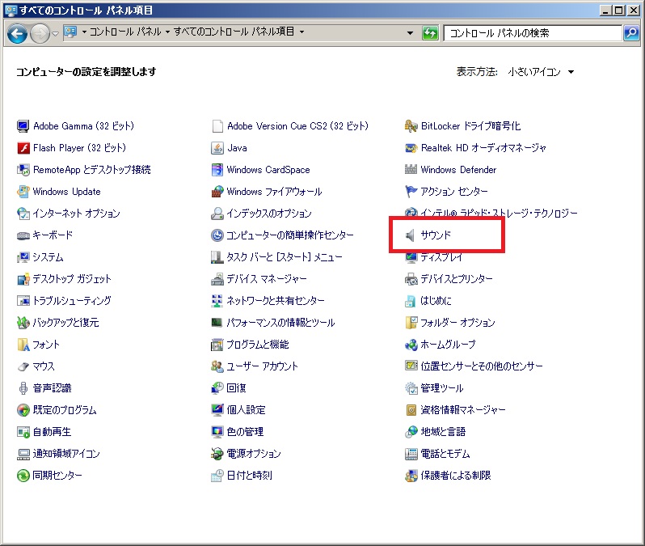Open バックアップと復元 link
This screenshot has width=645, height=546.
(65, 323)
